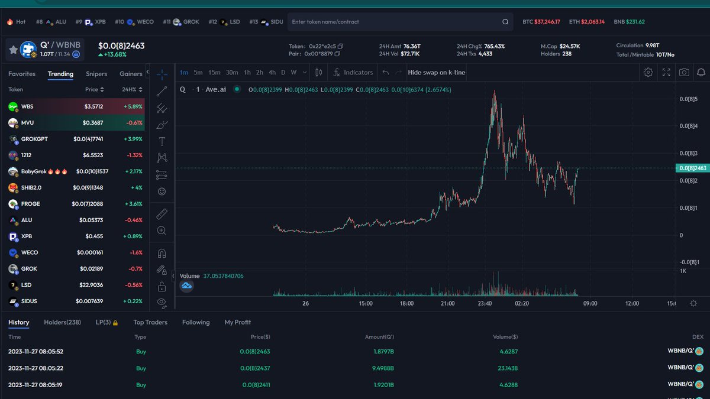Expand more timeframe options chevron

tap(304, 73)
